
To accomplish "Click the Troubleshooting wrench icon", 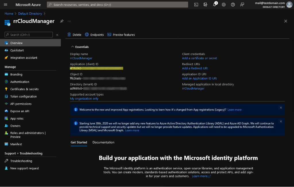I will point(6,161).
